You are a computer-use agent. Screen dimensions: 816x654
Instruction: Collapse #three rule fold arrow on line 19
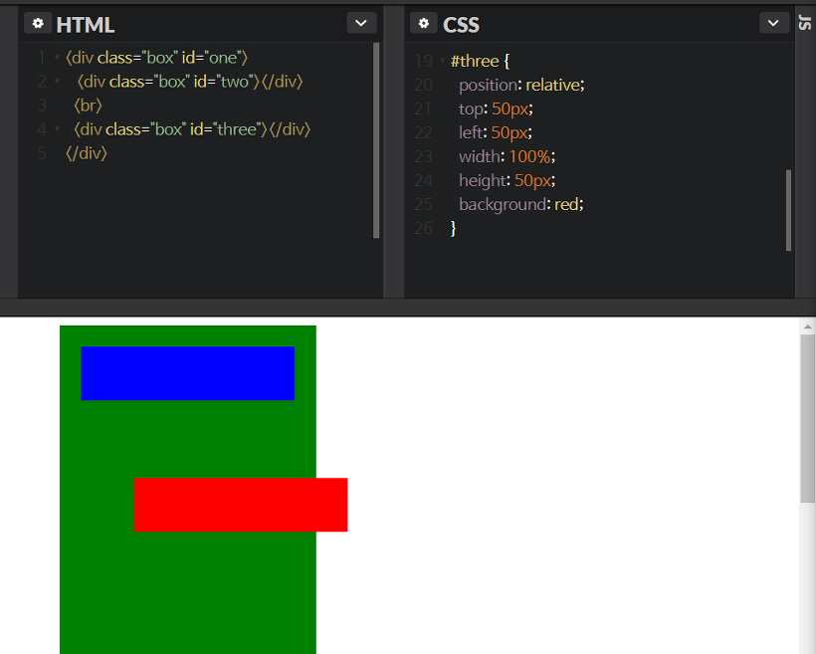pyautogui.click(x=443, y=61)
